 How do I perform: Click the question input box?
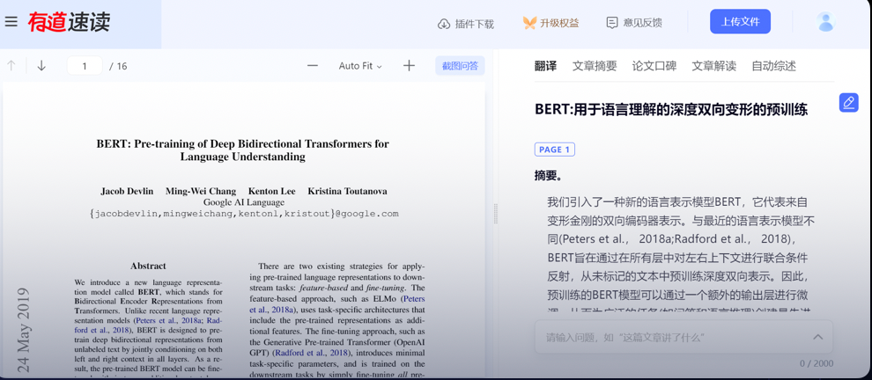point(684,337)
